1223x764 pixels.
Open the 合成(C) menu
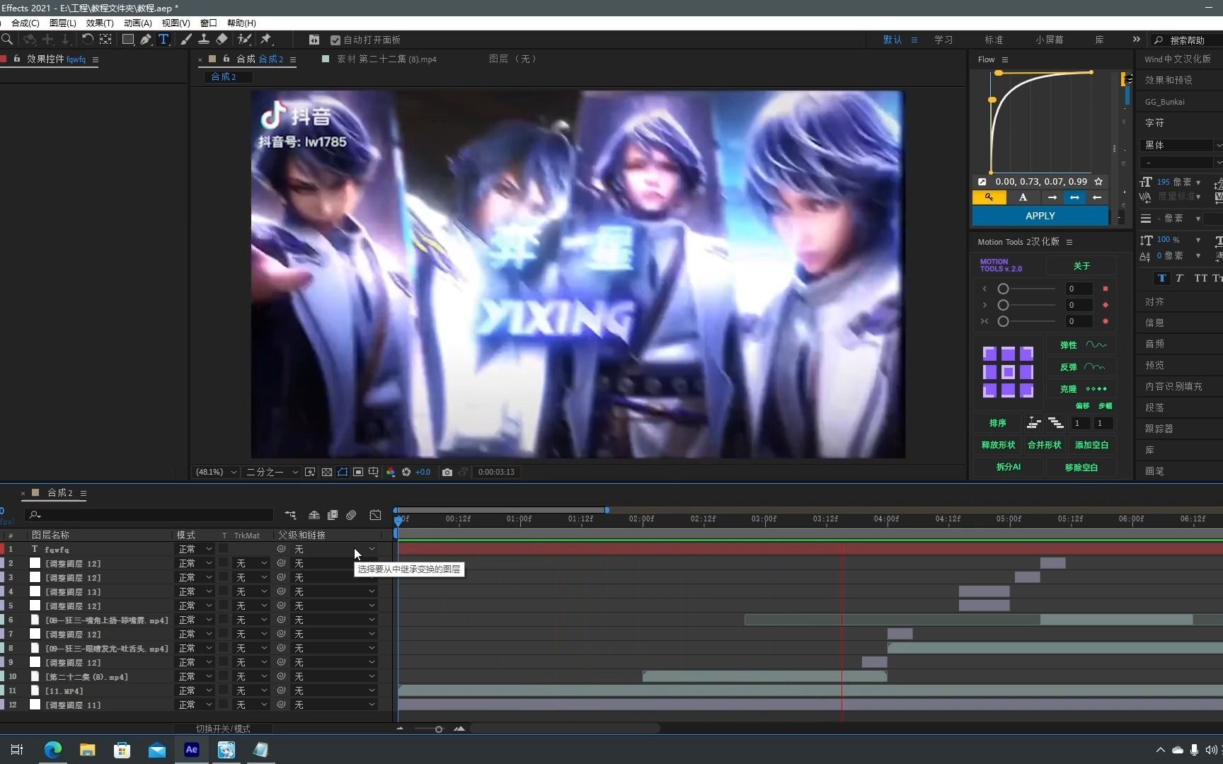point(25,23)
